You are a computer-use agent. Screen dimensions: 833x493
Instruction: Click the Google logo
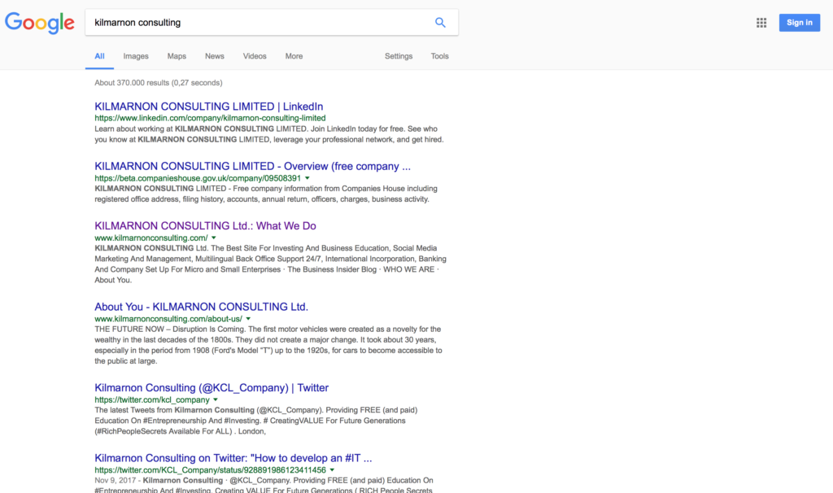[40, 23]
